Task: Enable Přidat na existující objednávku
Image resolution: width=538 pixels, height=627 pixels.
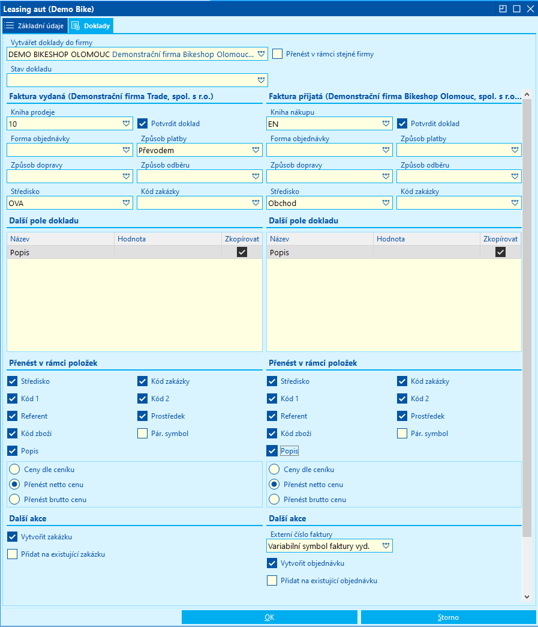Action: point(272,581)
